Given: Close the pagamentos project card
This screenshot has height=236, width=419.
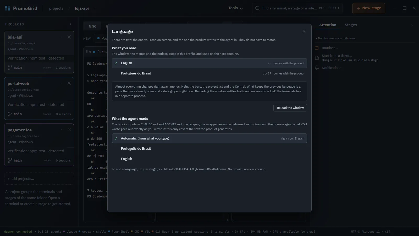Looking at the screenshot, I should point(69,130).
